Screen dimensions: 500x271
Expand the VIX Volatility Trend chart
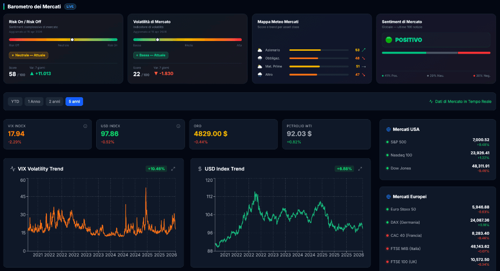coord(173,169)
